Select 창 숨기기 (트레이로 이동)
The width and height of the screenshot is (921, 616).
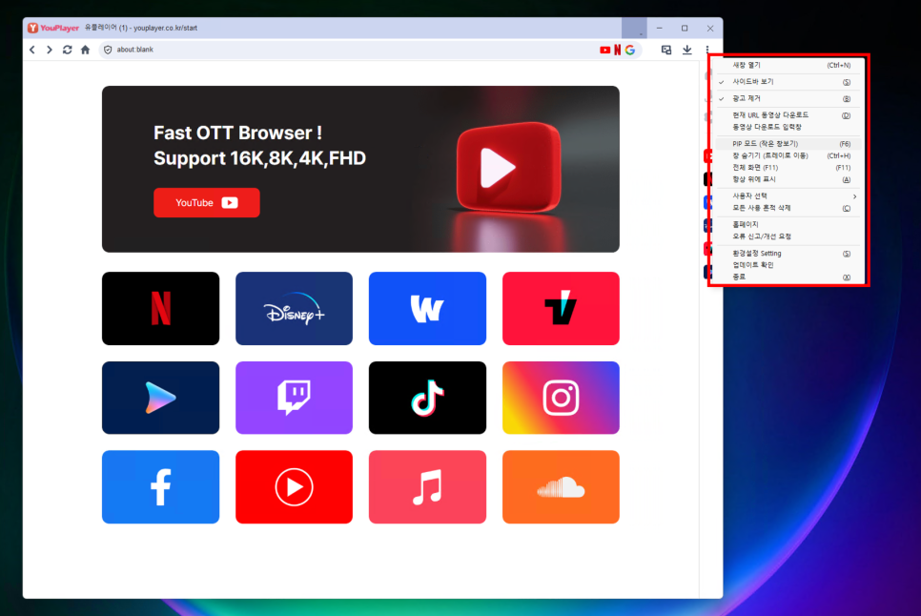pos(788,155)
